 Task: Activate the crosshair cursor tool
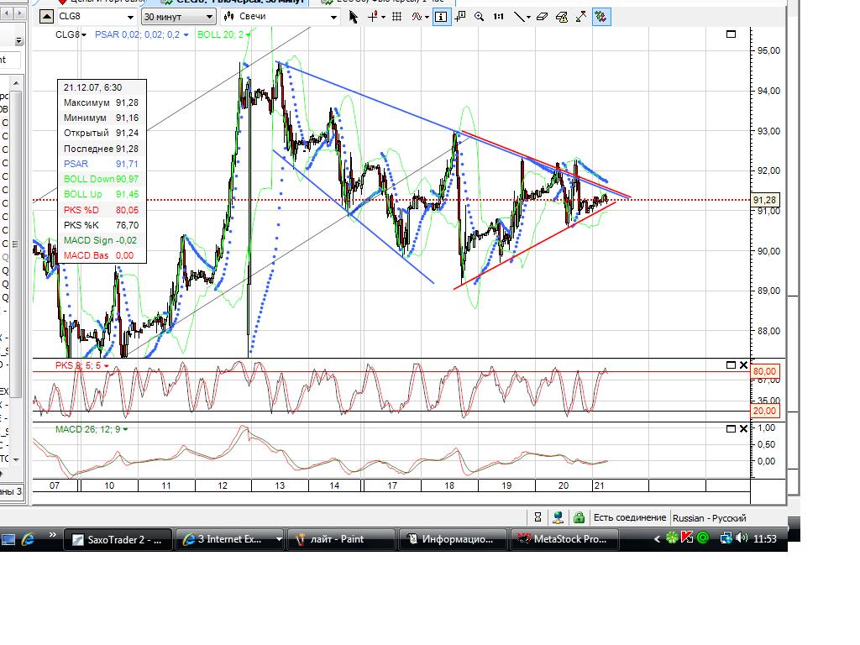373,17
